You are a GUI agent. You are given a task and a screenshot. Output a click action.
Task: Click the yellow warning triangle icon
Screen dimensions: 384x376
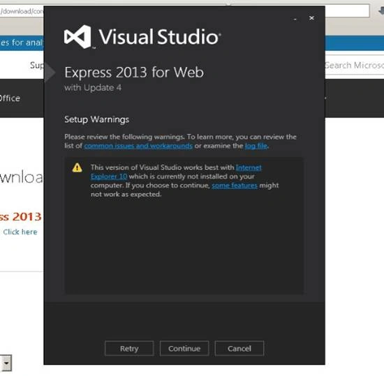(77, 168)
